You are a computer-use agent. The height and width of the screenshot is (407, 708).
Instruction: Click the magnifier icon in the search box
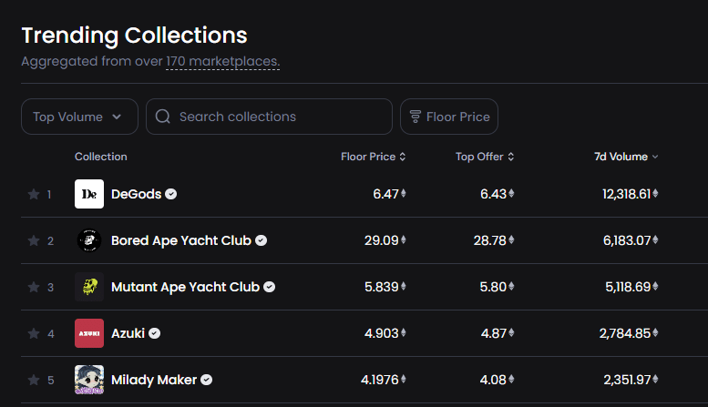(x=162, y=117)
